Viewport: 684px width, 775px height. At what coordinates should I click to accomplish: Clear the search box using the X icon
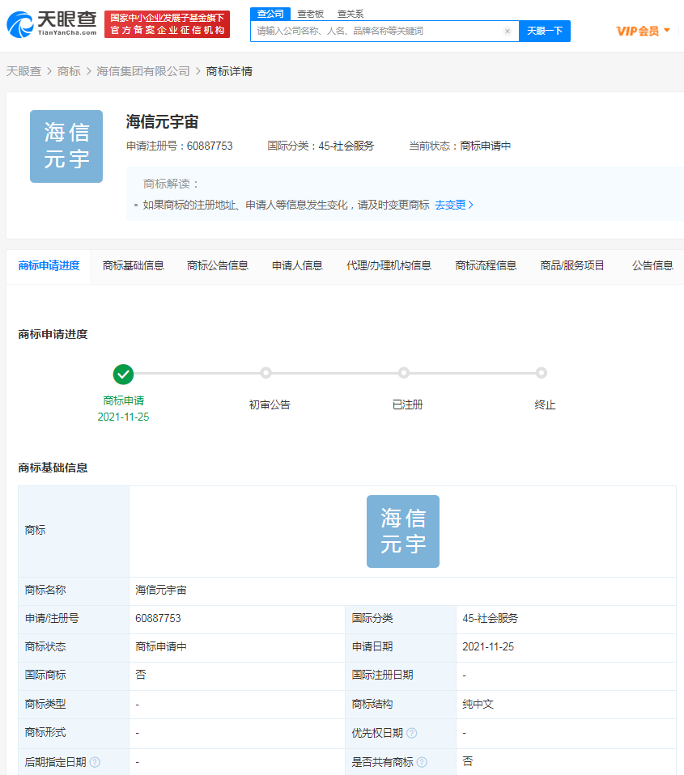508,31
